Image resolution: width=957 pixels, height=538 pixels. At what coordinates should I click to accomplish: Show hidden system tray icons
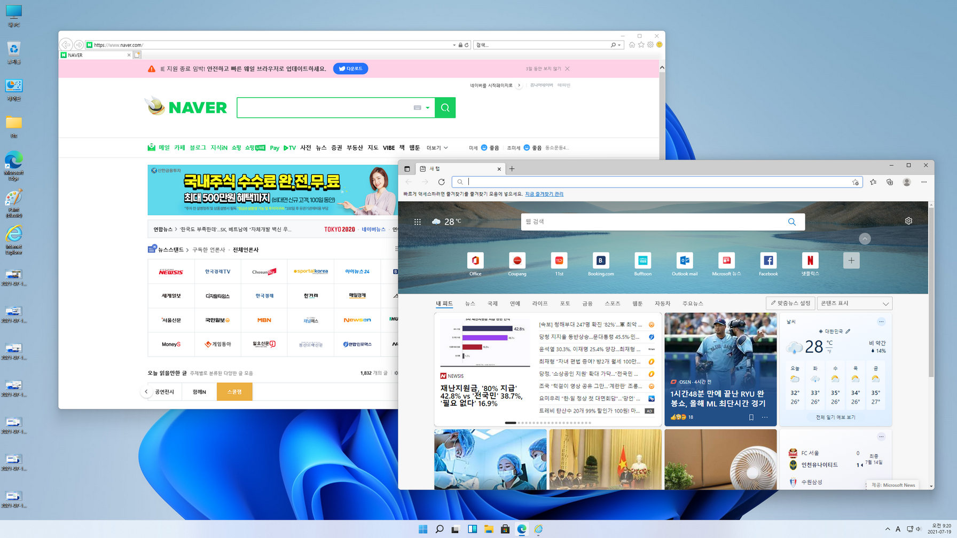point(888,529)
